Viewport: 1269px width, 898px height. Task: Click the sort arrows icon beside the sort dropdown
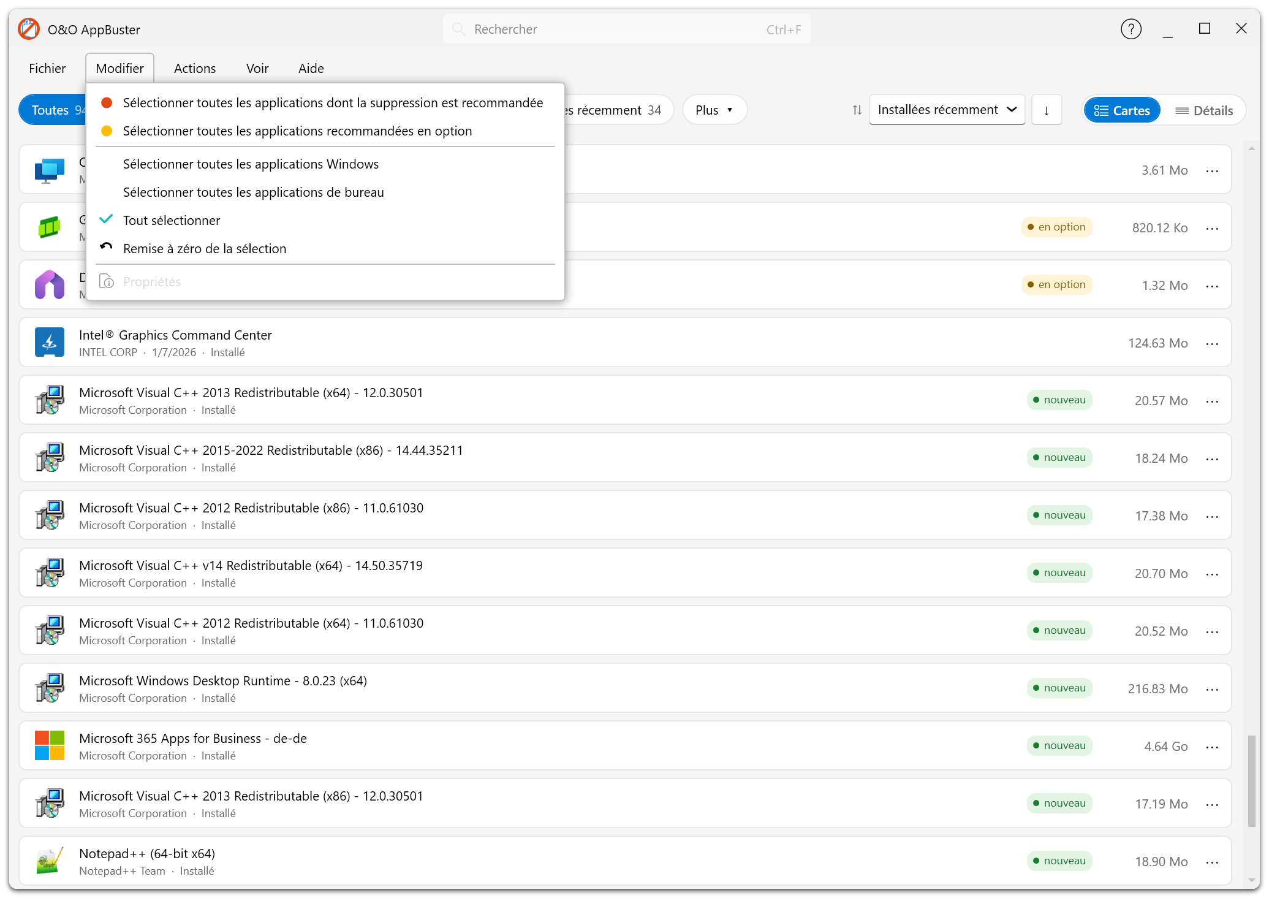pos(857,110)
